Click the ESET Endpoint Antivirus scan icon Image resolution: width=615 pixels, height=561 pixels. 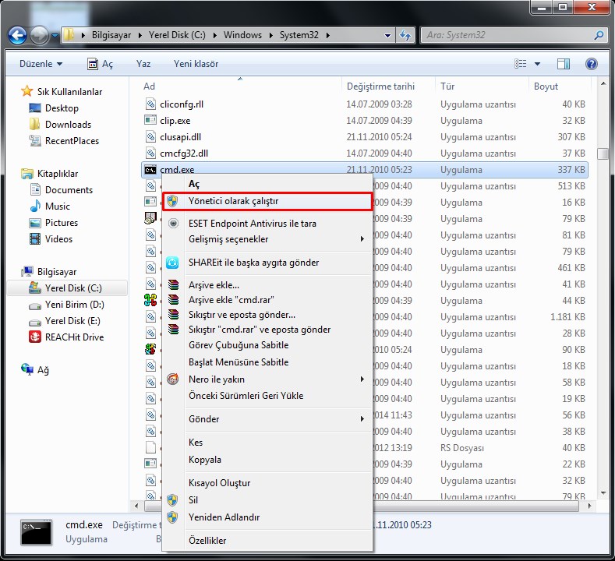point(173,223)
